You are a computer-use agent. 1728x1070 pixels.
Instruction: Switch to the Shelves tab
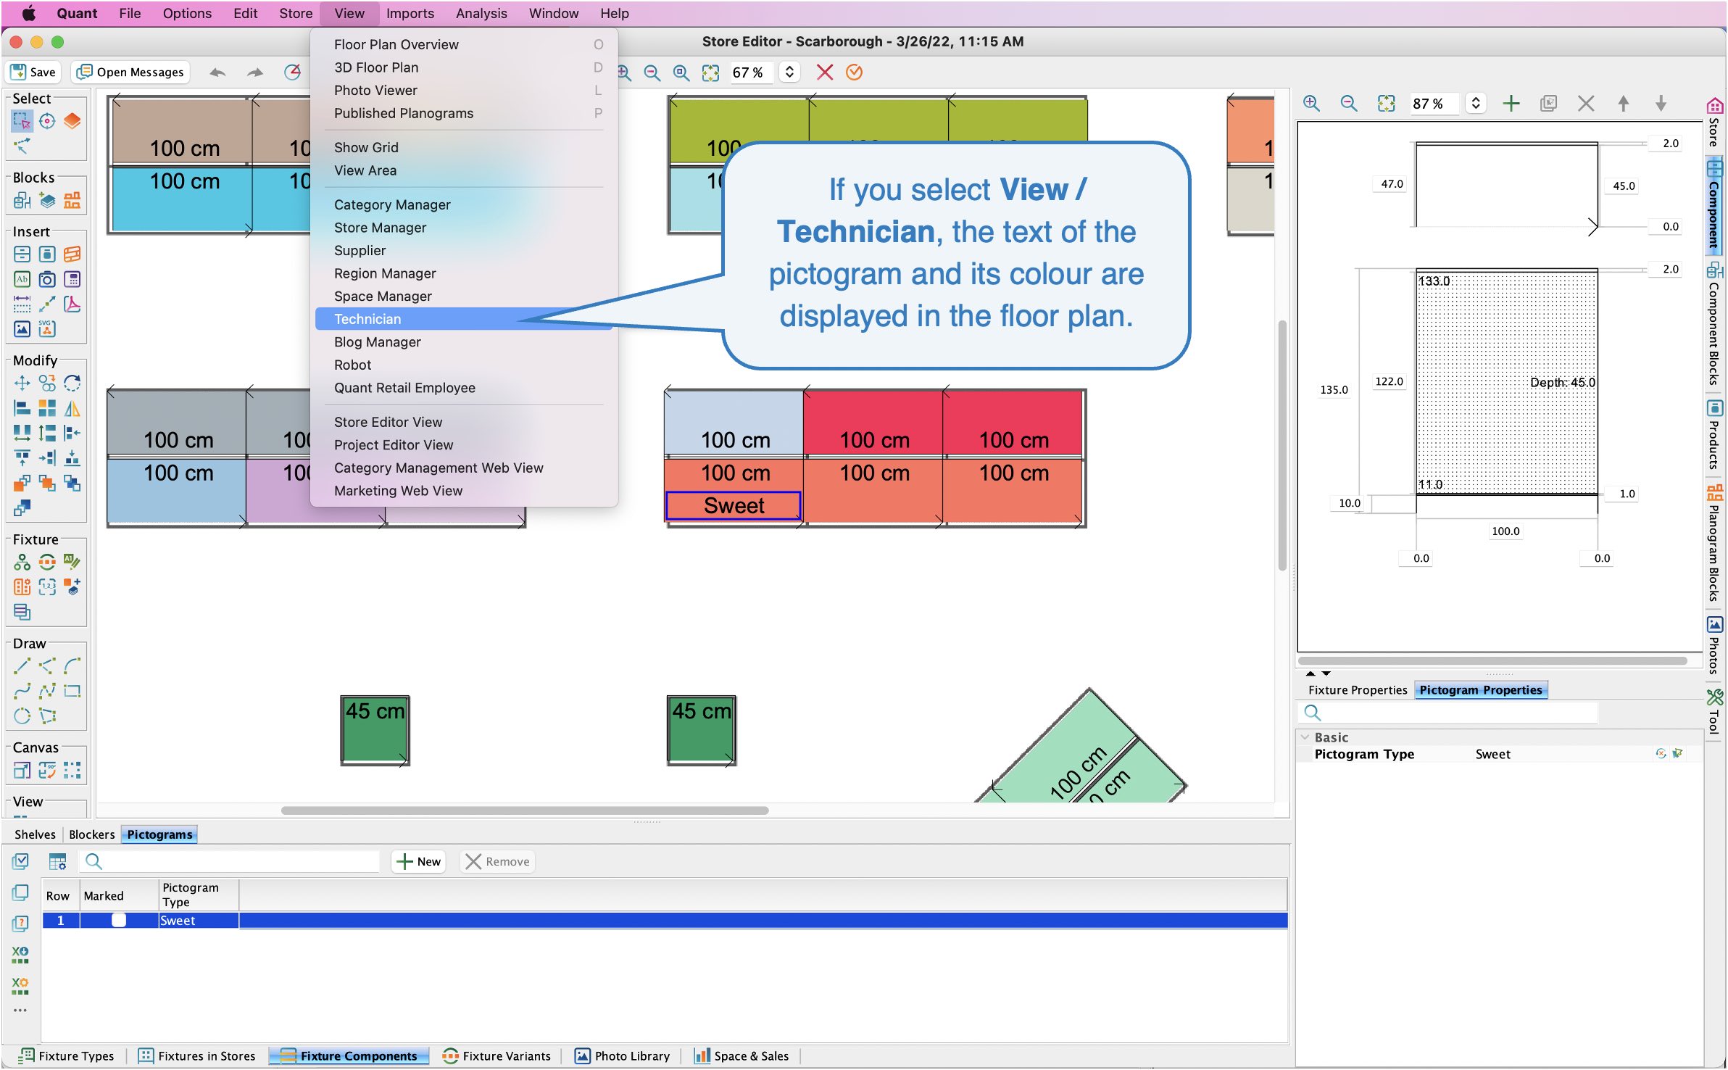pyautogui.click(x=35, y=834)
